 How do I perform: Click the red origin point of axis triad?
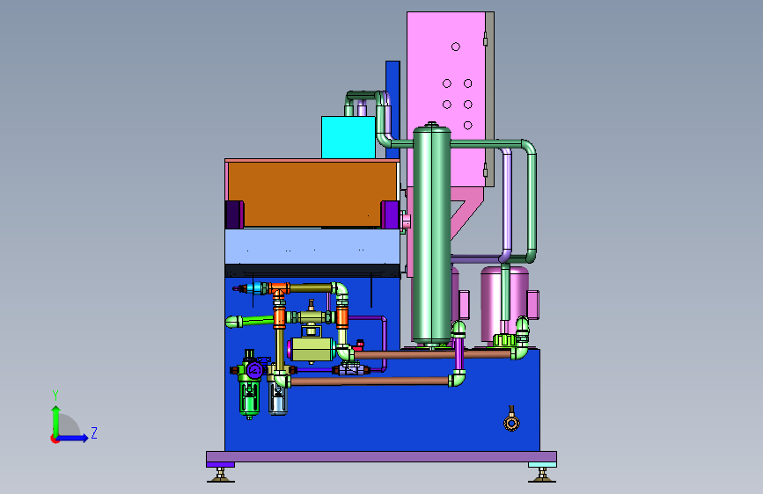(x=55, y=439)
